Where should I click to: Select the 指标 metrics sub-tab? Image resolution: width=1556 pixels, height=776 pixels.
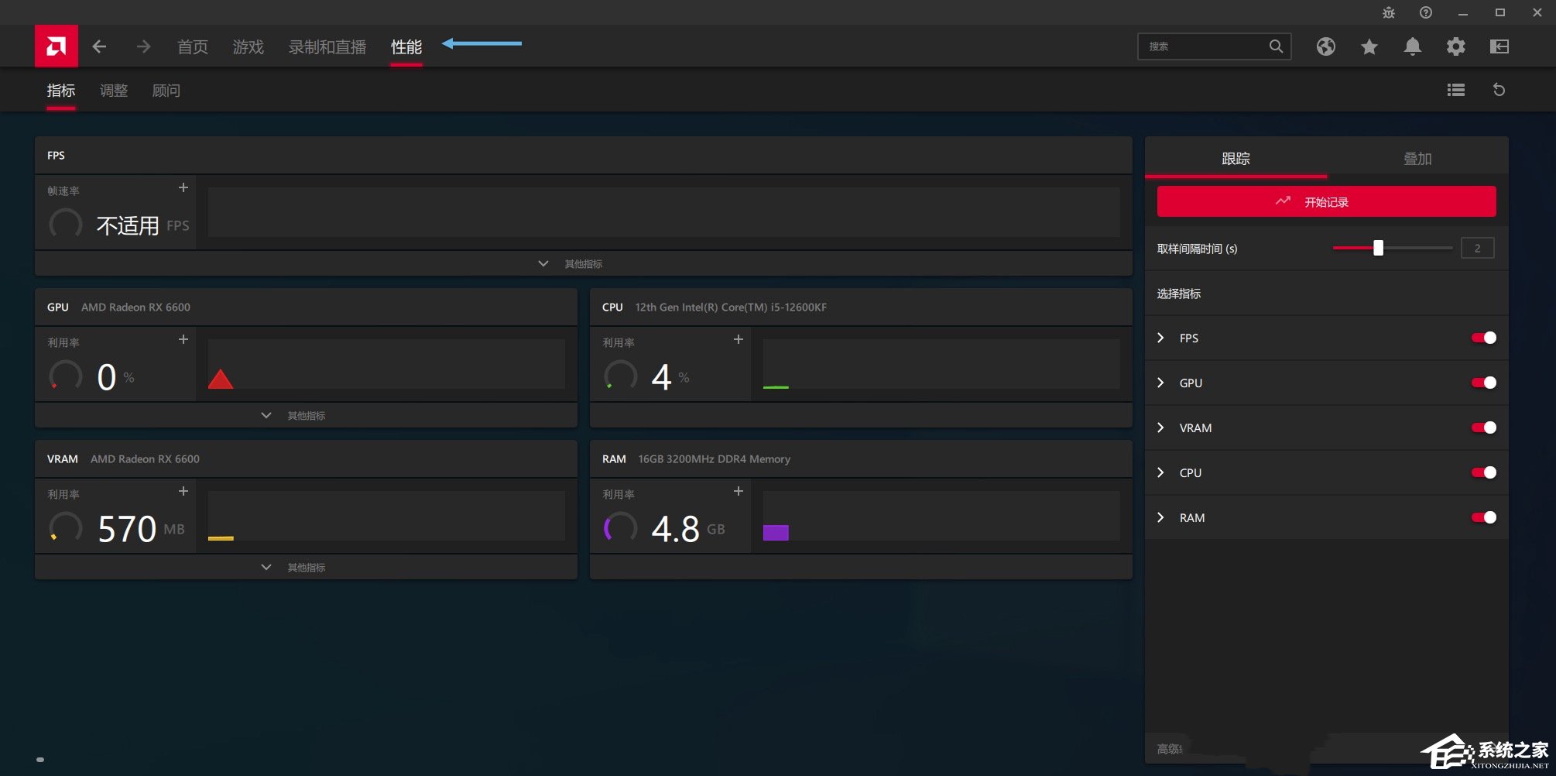coord(61,91)
